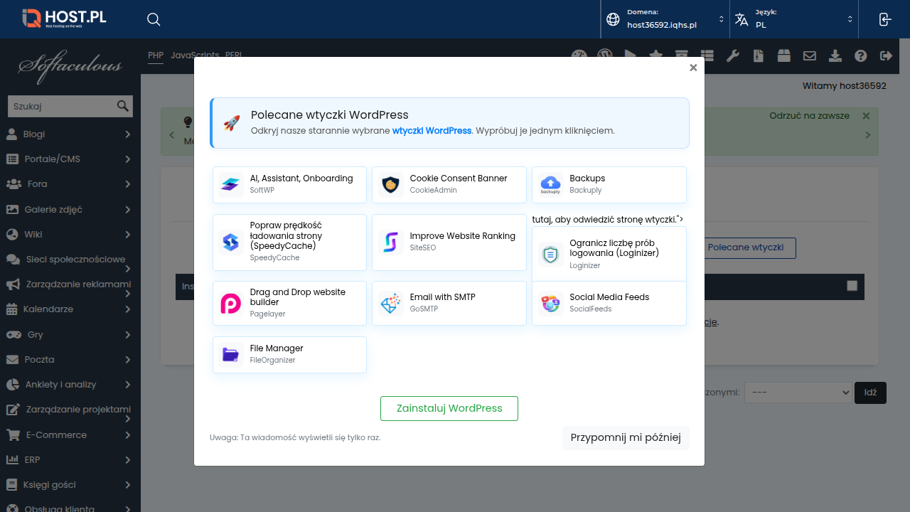
Task: Expand the Portale/CMS category
Action: point(128,159)
